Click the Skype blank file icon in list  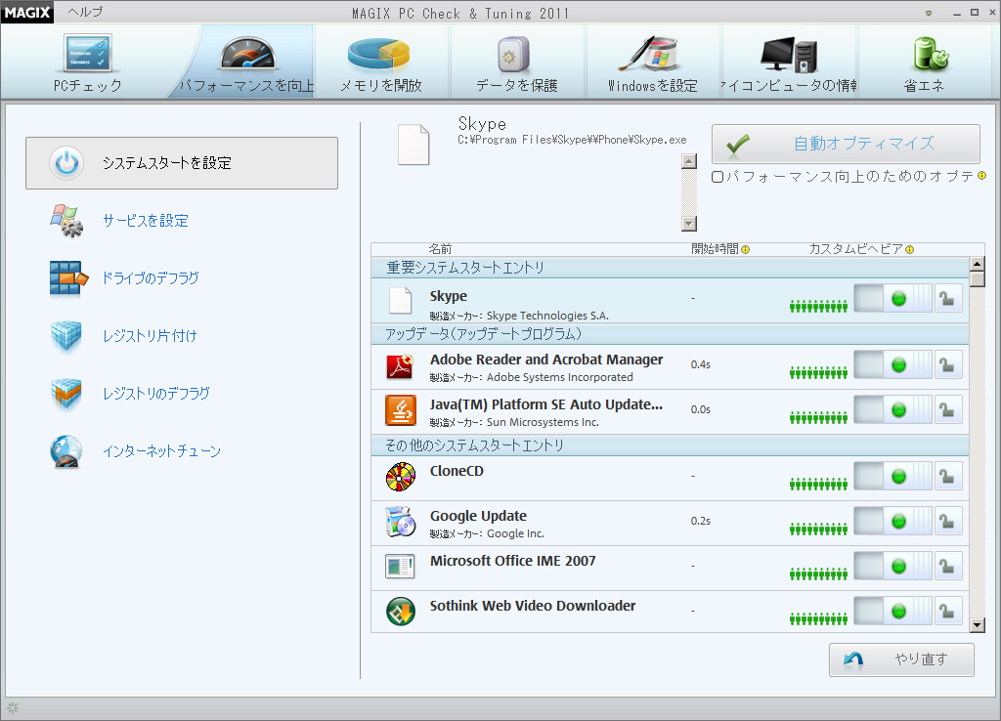(x=400, y=300)
